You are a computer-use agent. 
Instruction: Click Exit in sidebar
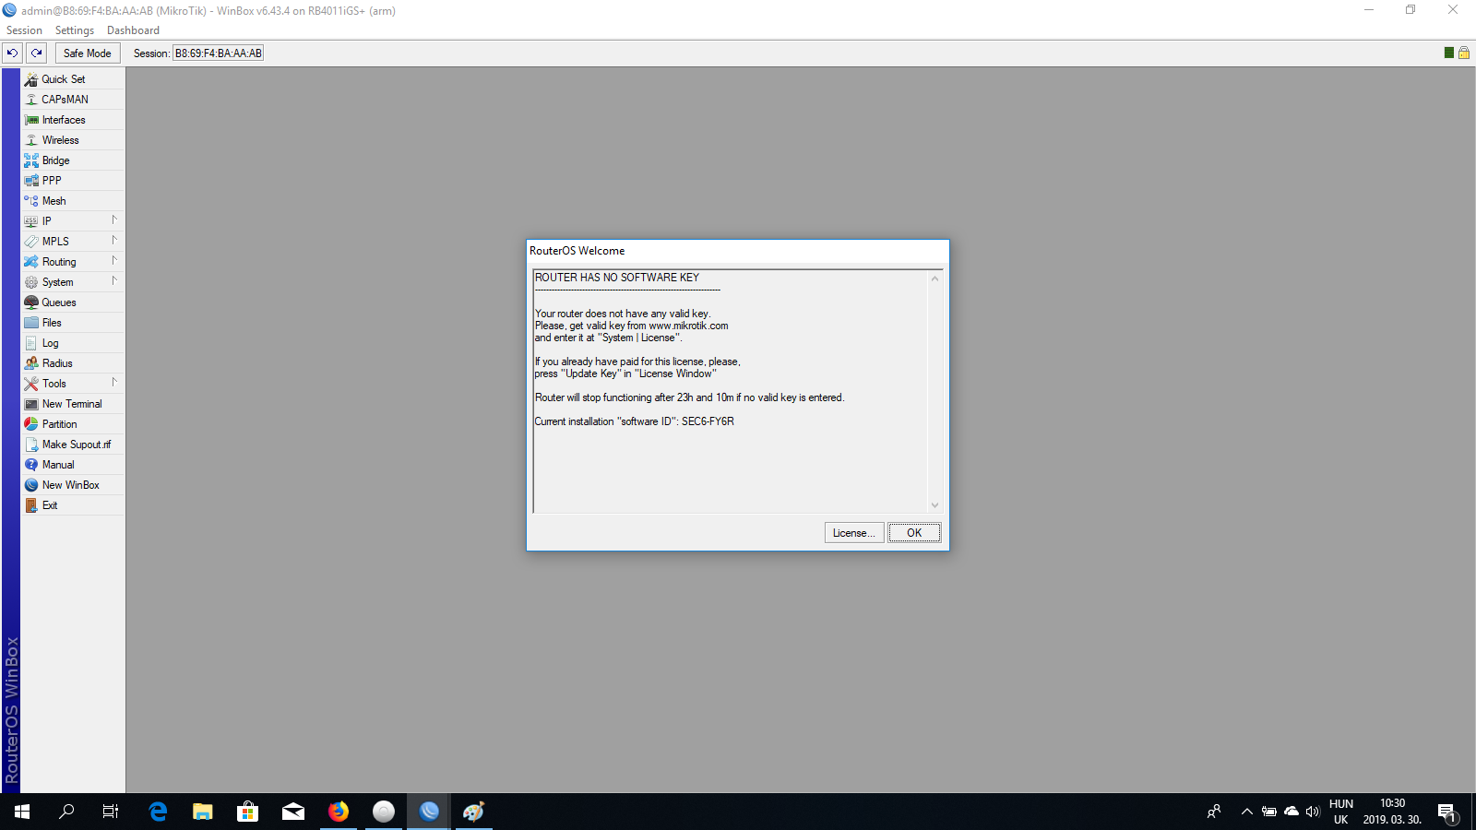tap(73, 505)
